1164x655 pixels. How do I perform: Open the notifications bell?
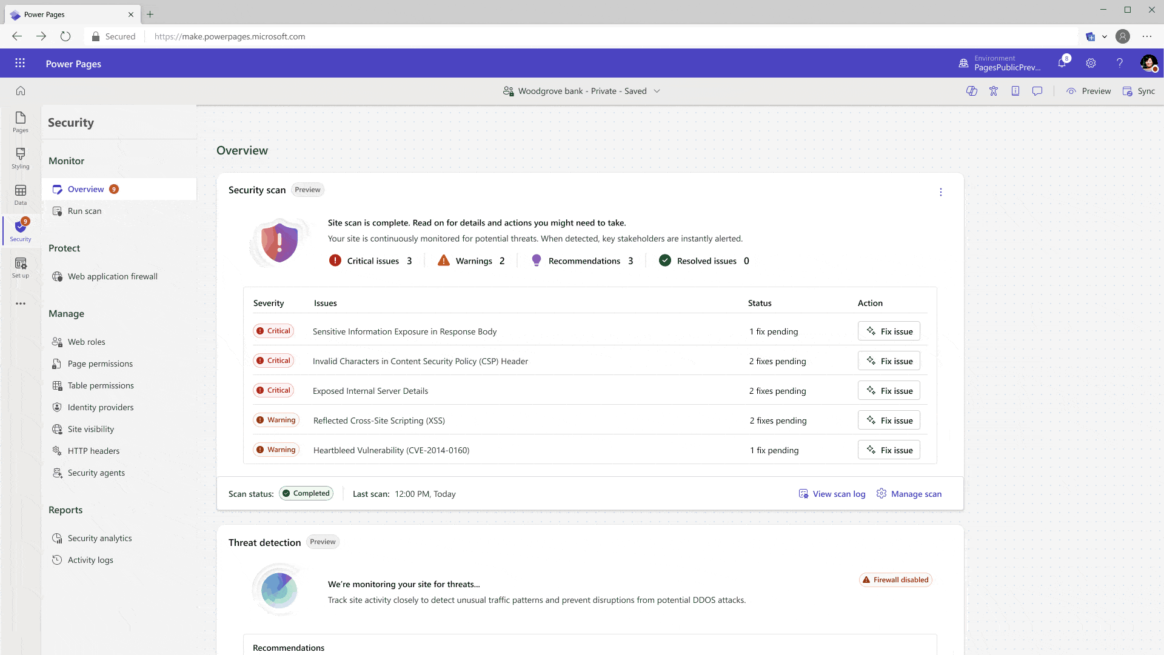pyautogui.click(x=1062, y=63)
